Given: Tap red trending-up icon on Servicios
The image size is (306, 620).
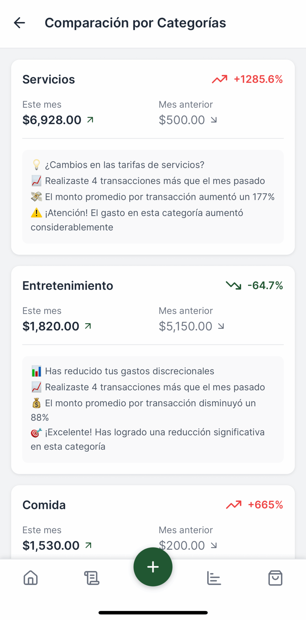Looking at the screenshot, I should pyautogui.click(x=220, y=79).
